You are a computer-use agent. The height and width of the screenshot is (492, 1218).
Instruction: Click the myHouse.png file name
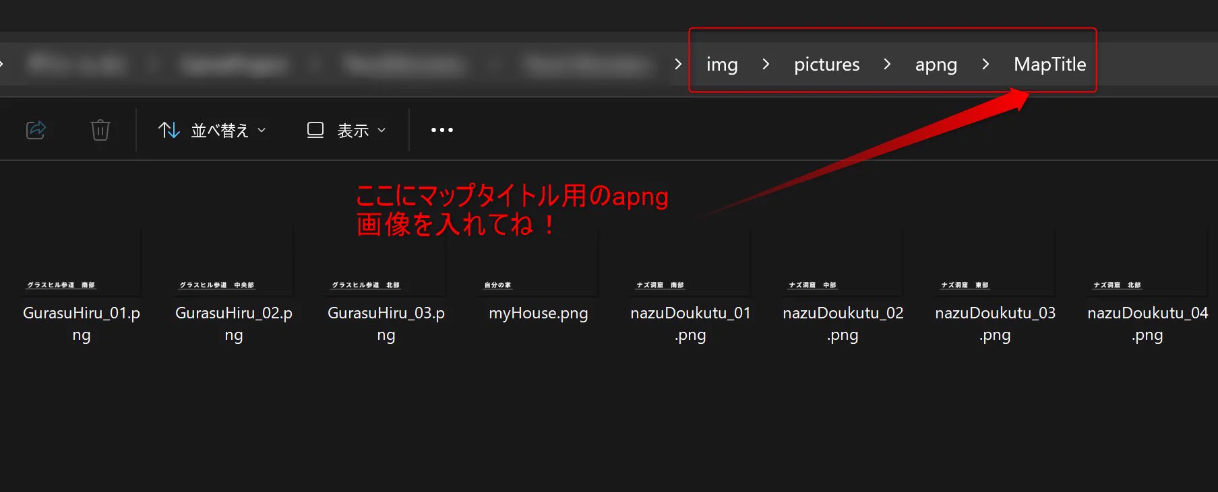[539, 314]
